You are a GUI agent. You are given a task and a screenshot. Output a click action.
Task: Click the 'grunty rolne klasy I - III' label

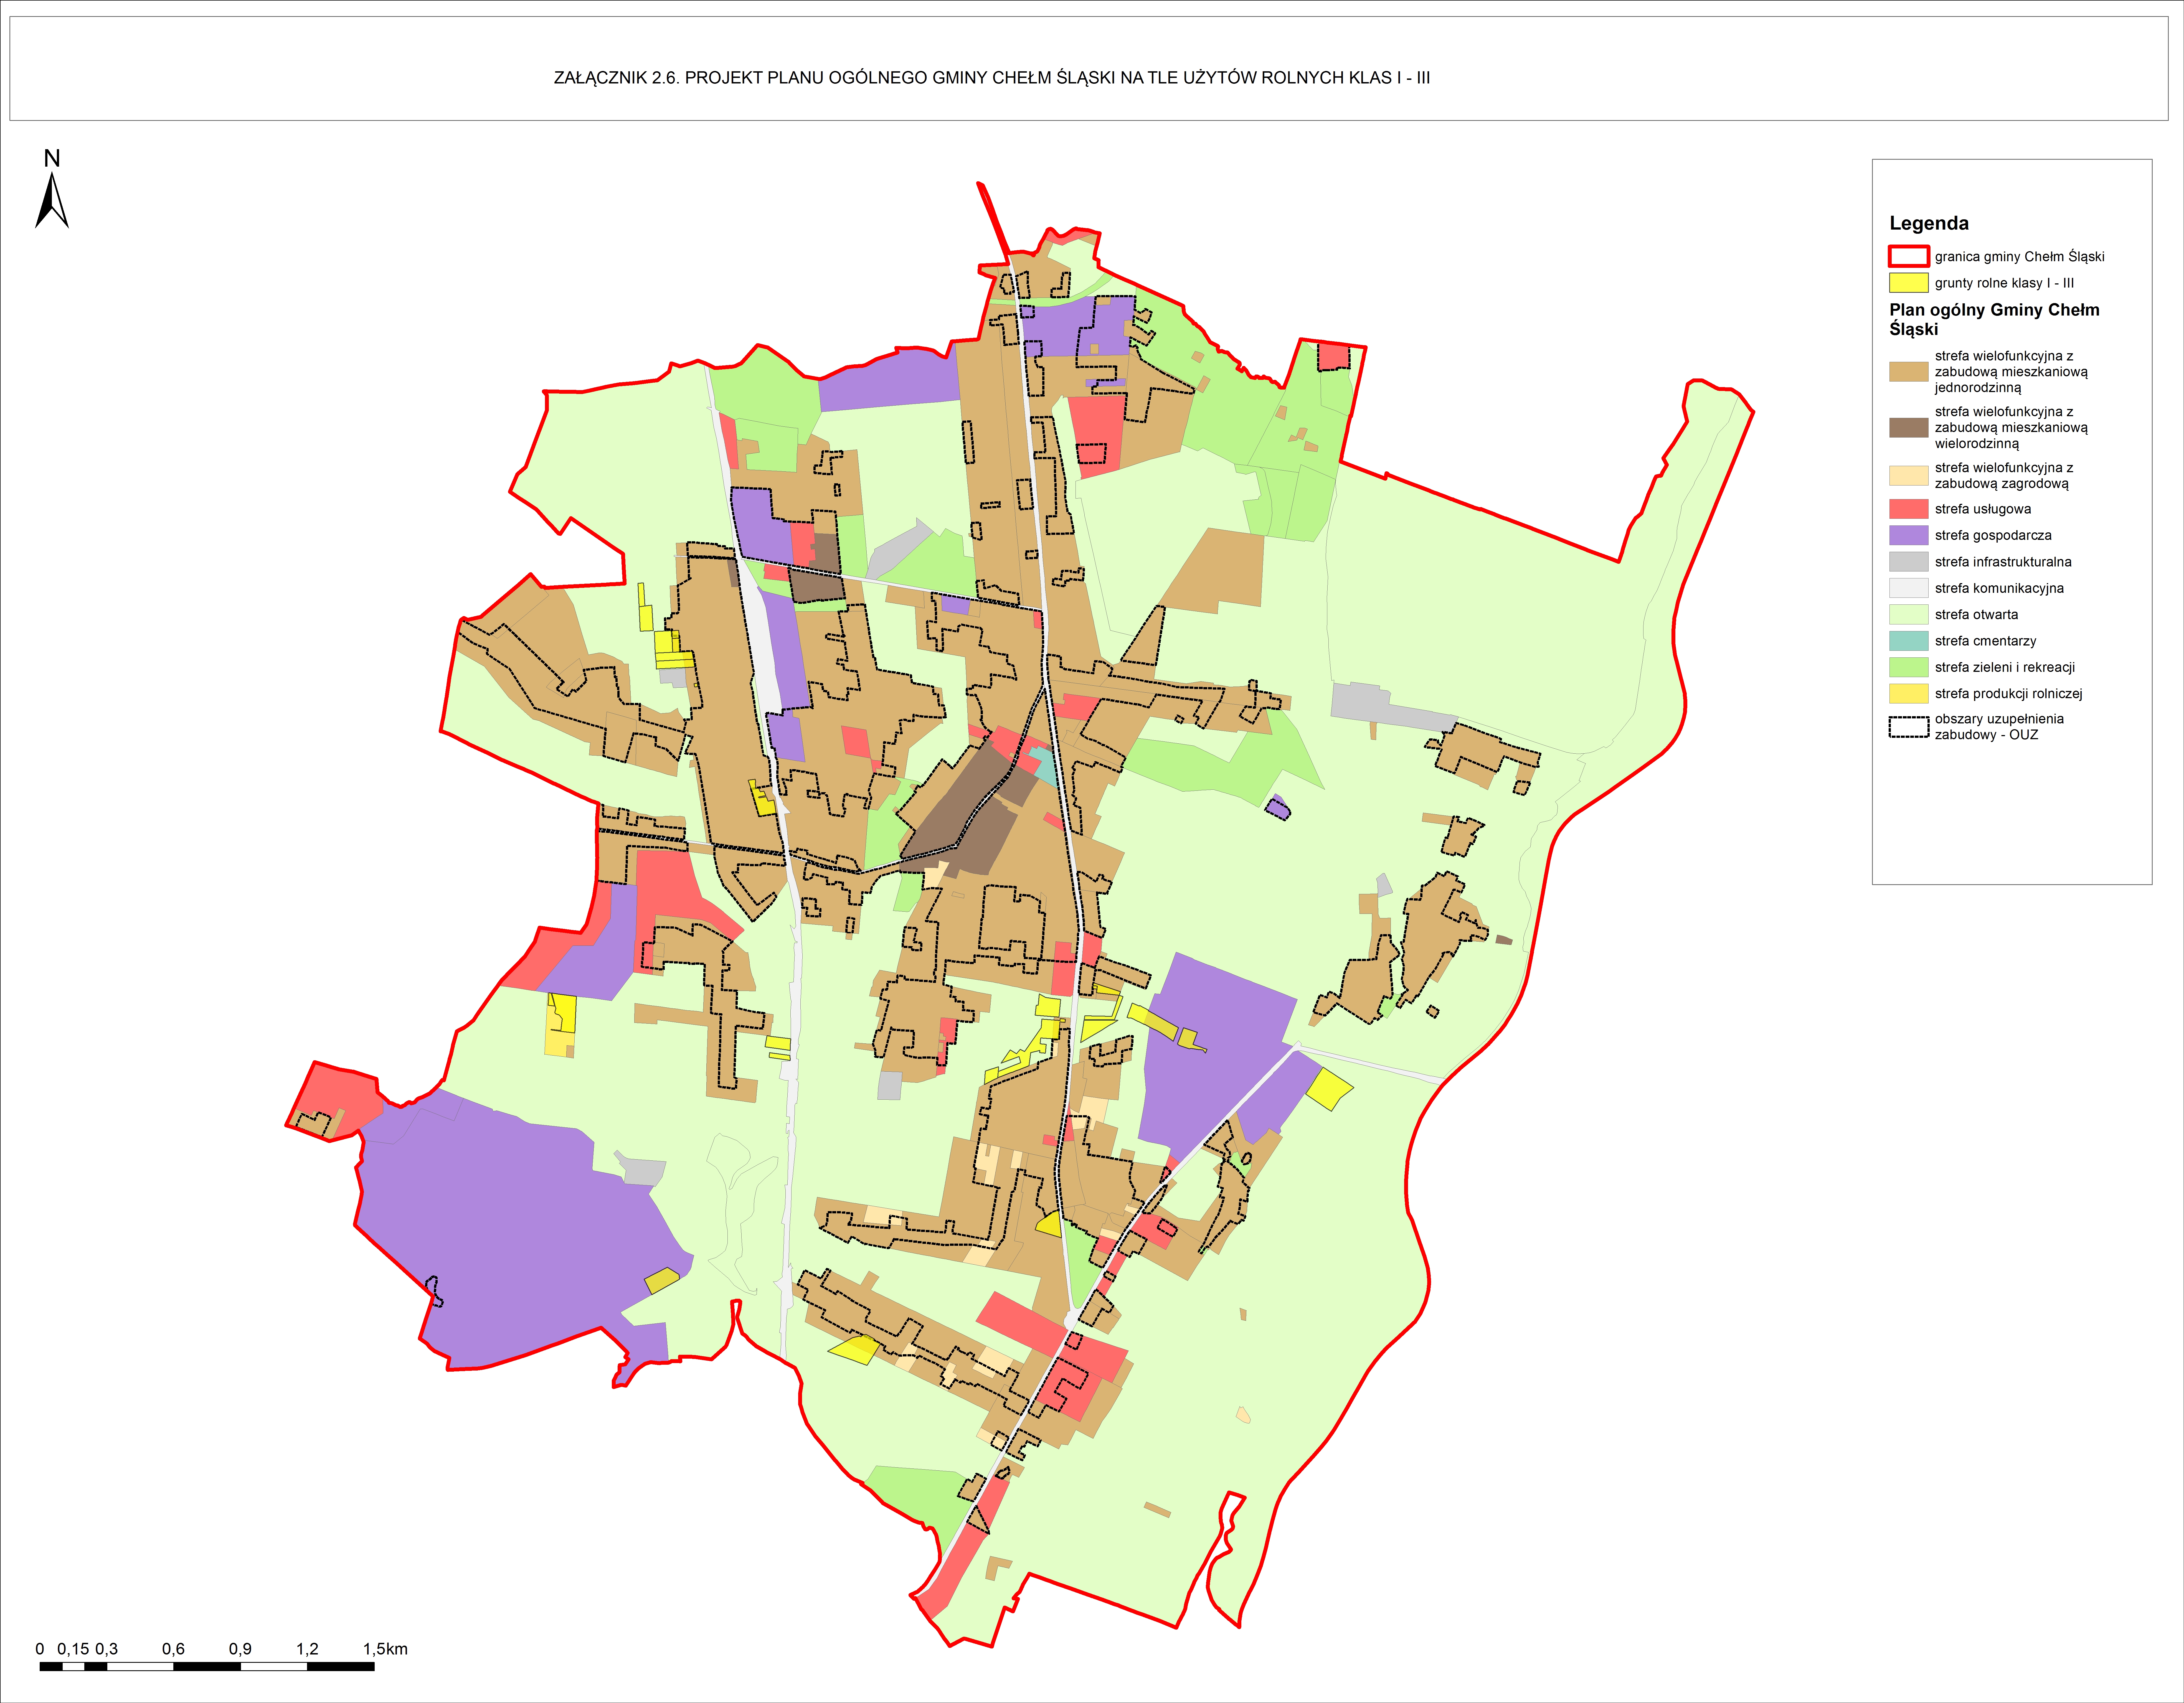(x=2004, y=283)
